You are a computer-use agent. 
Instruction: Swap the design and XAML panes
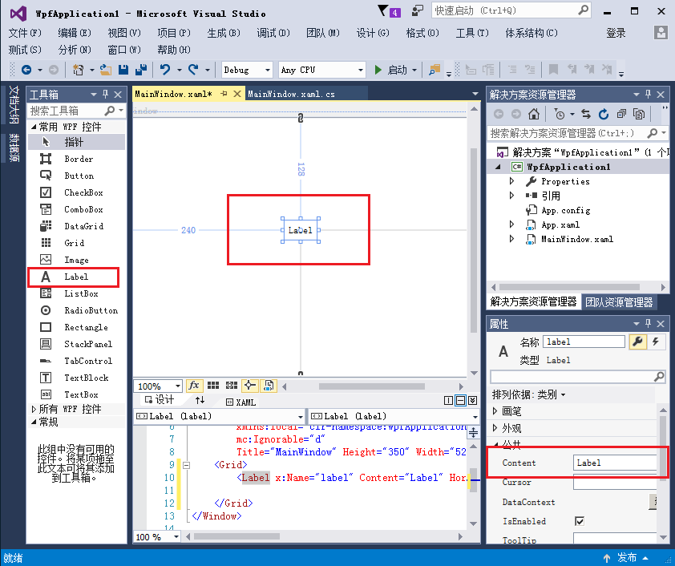200,401
